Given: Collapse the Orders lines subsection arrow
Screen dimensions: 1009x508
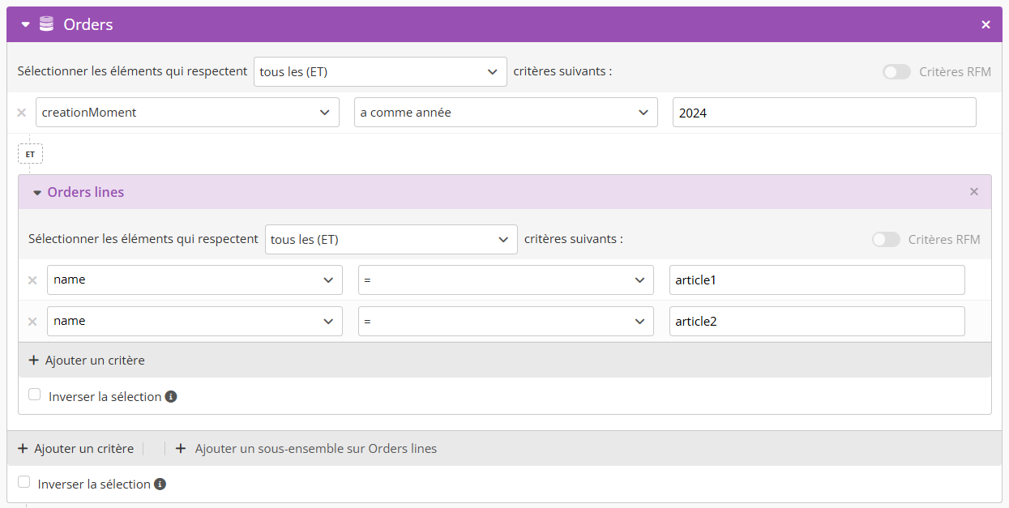Looking at the screenshot, I should pos(36,193).
